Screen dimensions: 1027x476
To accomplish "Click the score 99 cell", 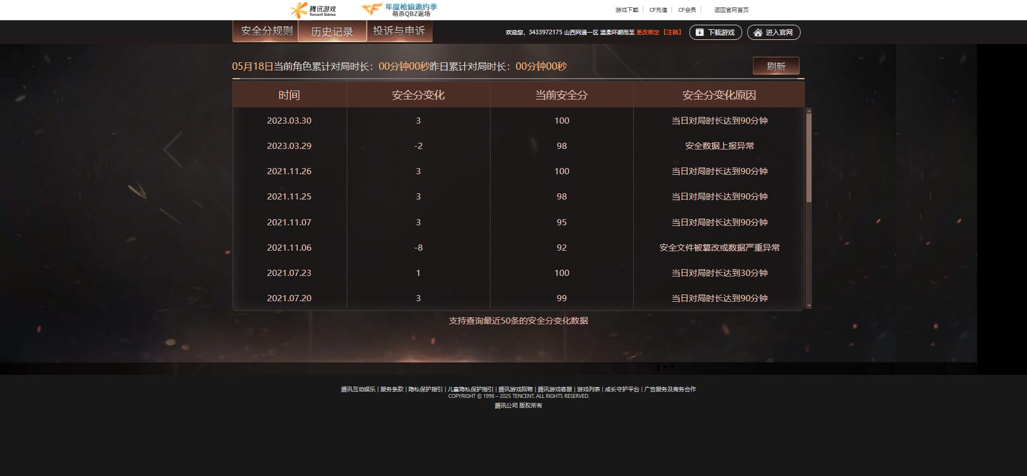I will 561,298.
